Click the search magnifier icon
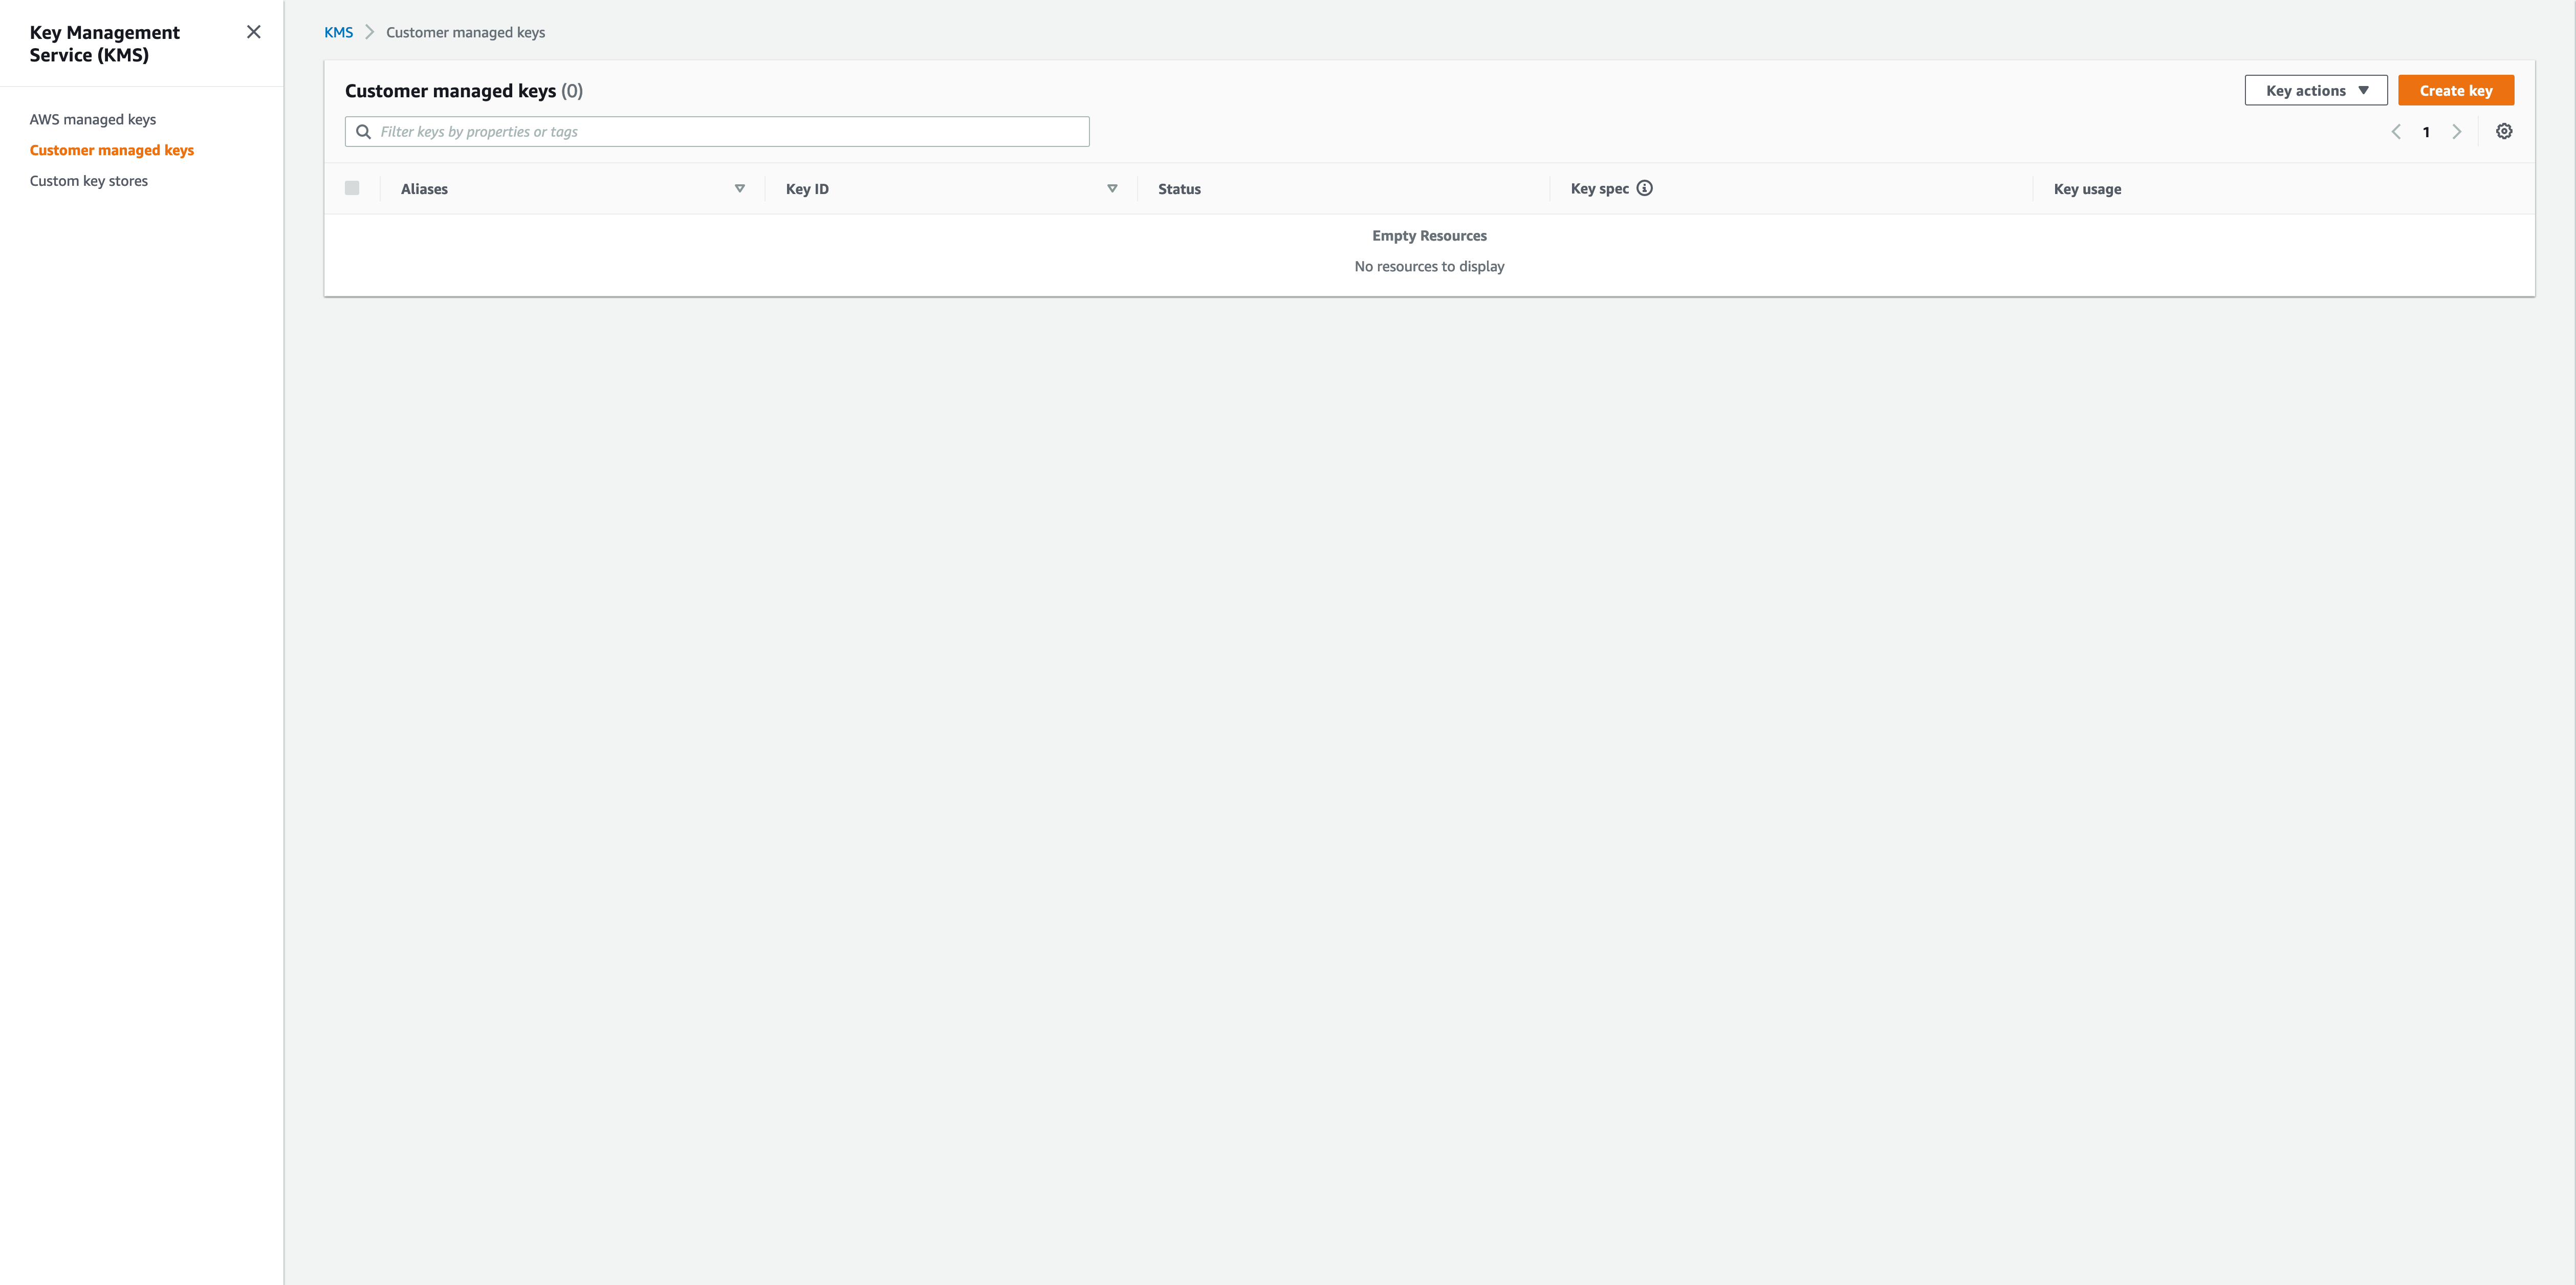The height and width of the screenshot is (1285, 2576). point(364,132)
